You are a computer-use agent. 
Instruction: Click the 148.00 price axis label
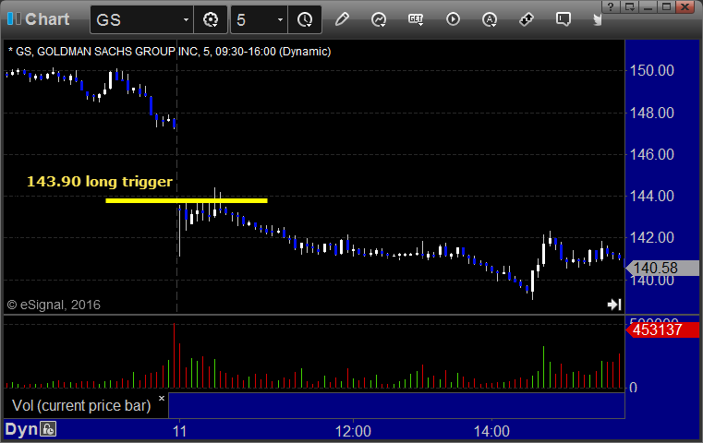(652, 113)
